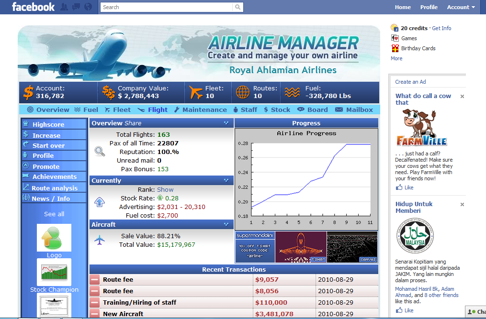This screenshot has height=319, width=486.
Task: Click the Show link to reveal your Rank
Action: coord(165,189)
